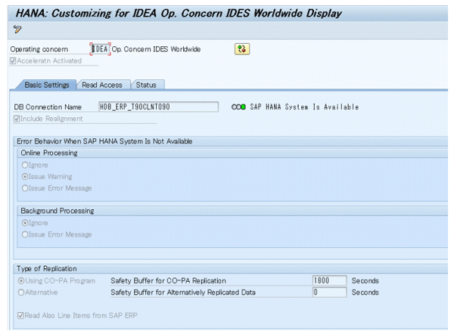Enable Read Also Line Items from SAP ERP
The width and height of the screenshot is (454, 334).
(x=20, y=314)
